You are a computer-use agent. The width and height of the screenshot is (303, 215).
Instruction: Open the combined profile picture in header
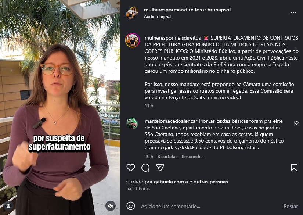[132, 13]
